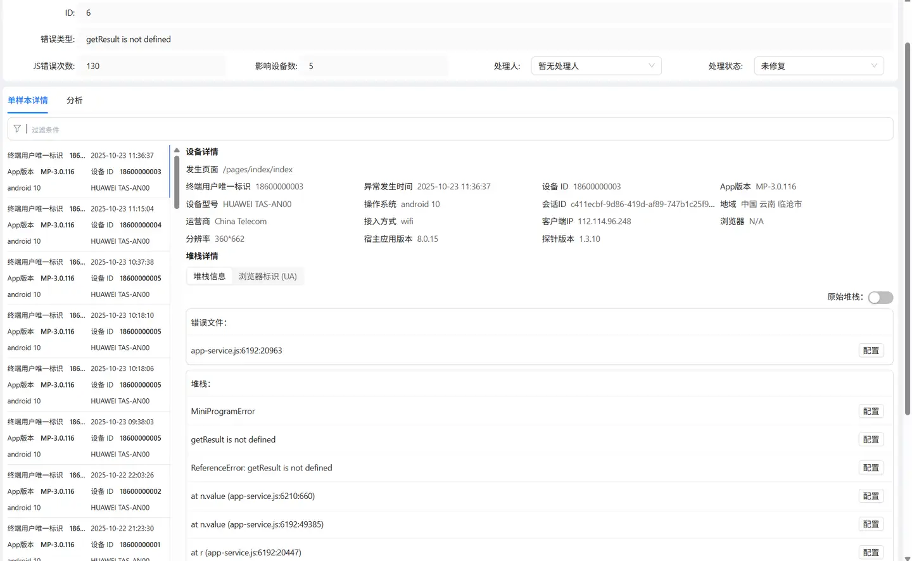912x561 pixels.
Task: Switch to 浏览器标识 (UA) tab
Action: (267, 277)
